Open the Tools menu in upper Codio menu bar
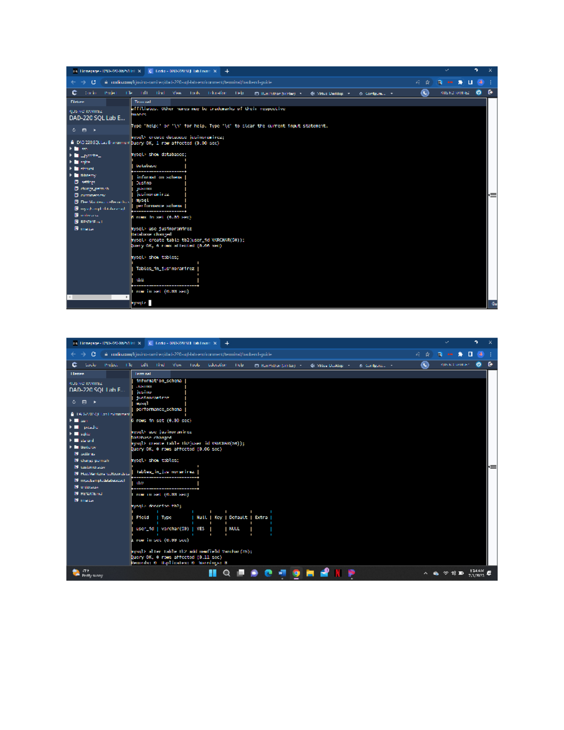The image size is (564, 730). coord(195,93)
